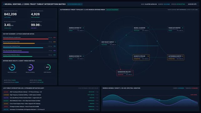Click red status dot on Quarantine Enclave node
The width and height of the screenshot is (201, 113).
[x=132, y=72]
